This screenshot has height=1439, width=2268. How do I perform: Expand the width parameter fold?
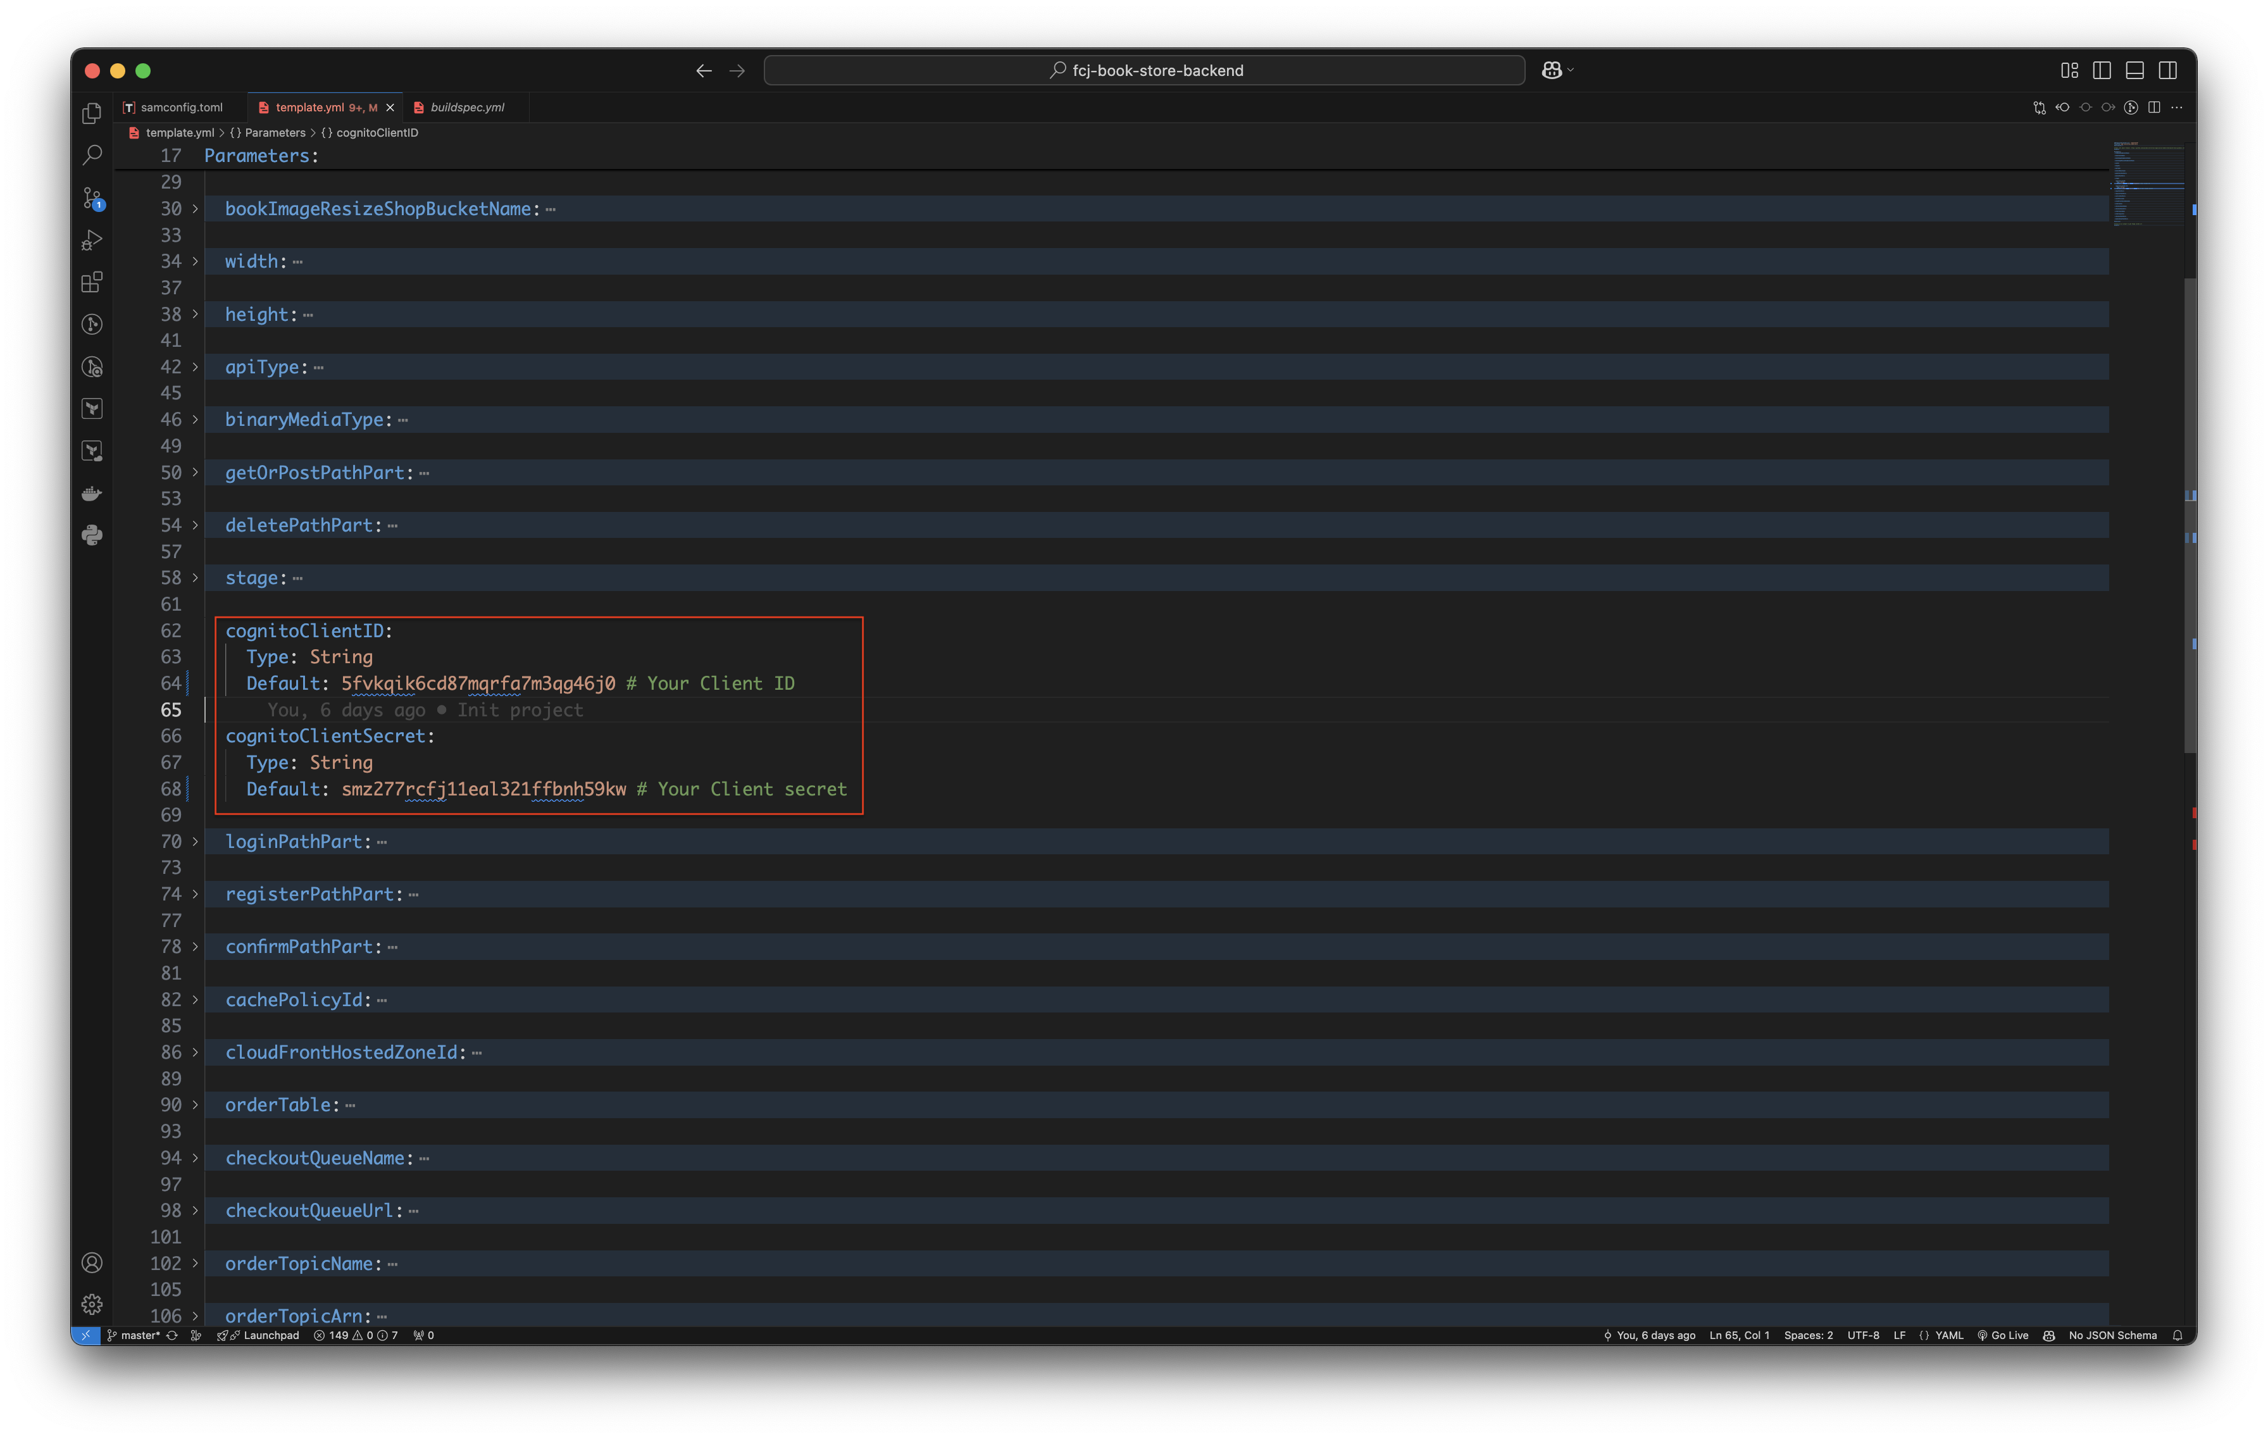click(x=195, y=261)
